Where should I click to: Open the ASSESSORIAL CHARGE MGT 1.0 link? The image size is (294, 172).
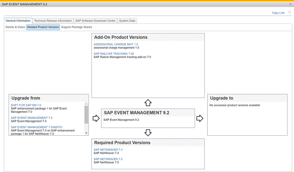pyautogui.click(x=116, y=44)
